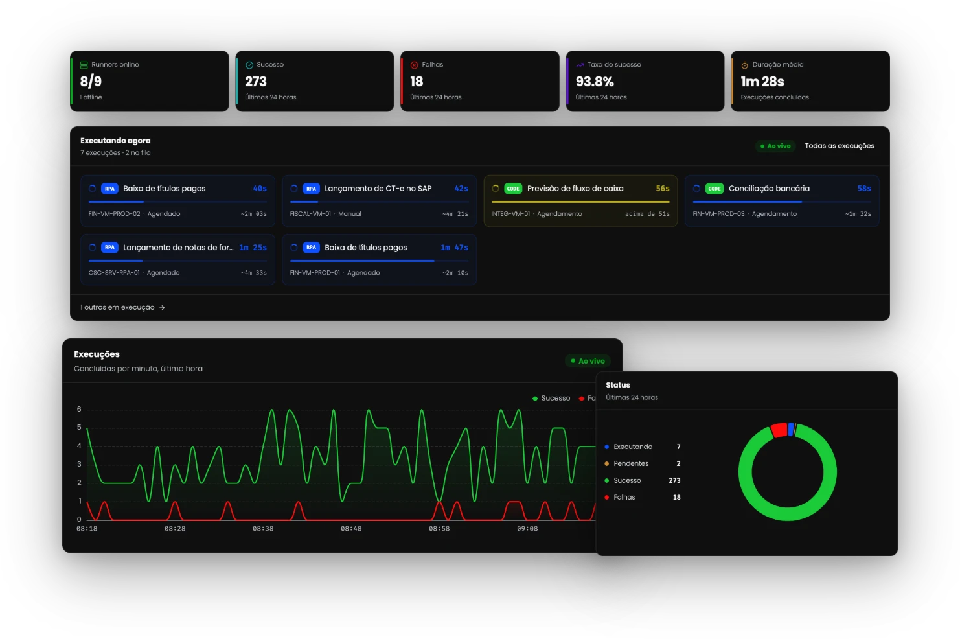Click the RPA badge on the FIN-VM-PROD-01 card
The image size is (960, 639).
coord(312,248)
